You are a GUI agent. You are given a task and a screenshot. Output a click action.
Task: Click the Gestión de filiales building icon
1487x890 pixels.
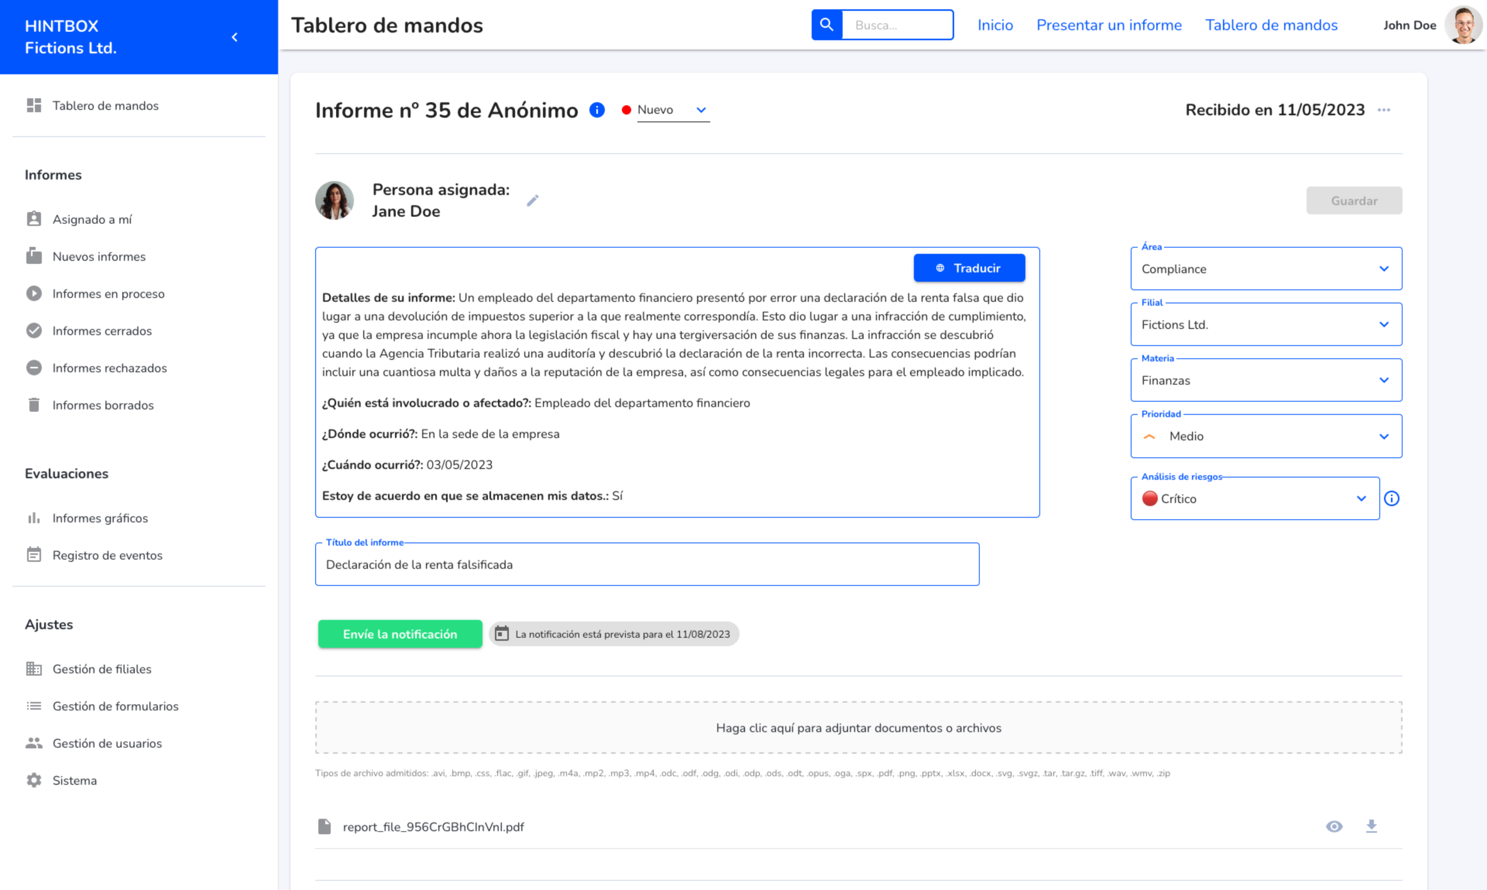coord(34,669)
